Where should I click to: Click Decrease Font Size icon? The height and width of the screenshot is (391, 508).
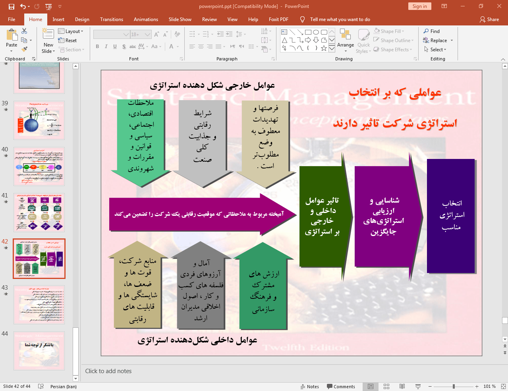165,35
